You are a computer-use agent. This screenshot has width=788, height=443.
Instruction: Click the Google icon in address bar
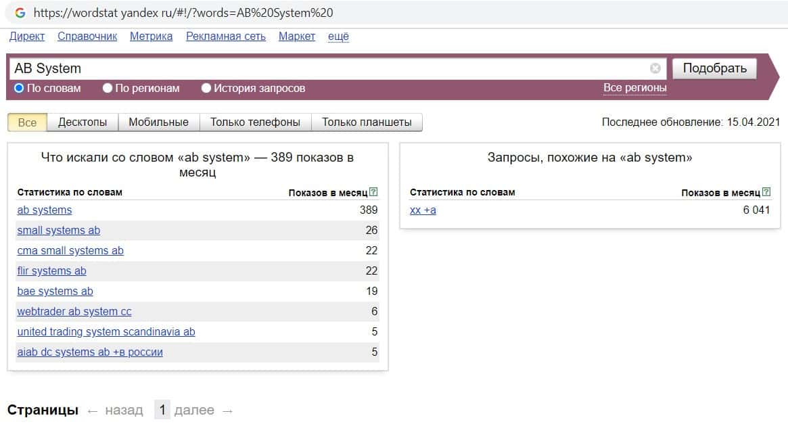click(20, 13)
